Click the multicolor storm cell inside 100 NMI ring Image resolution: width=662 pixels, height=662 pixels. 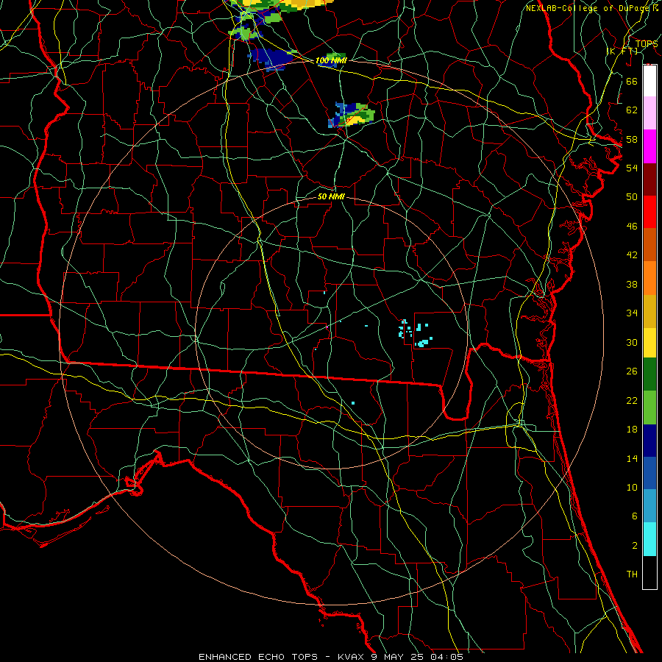(352, 115)
